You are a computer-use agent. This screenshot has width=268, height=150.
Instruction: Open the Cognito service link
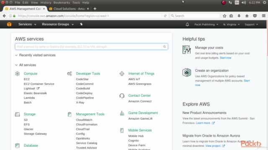pos(134,141)
